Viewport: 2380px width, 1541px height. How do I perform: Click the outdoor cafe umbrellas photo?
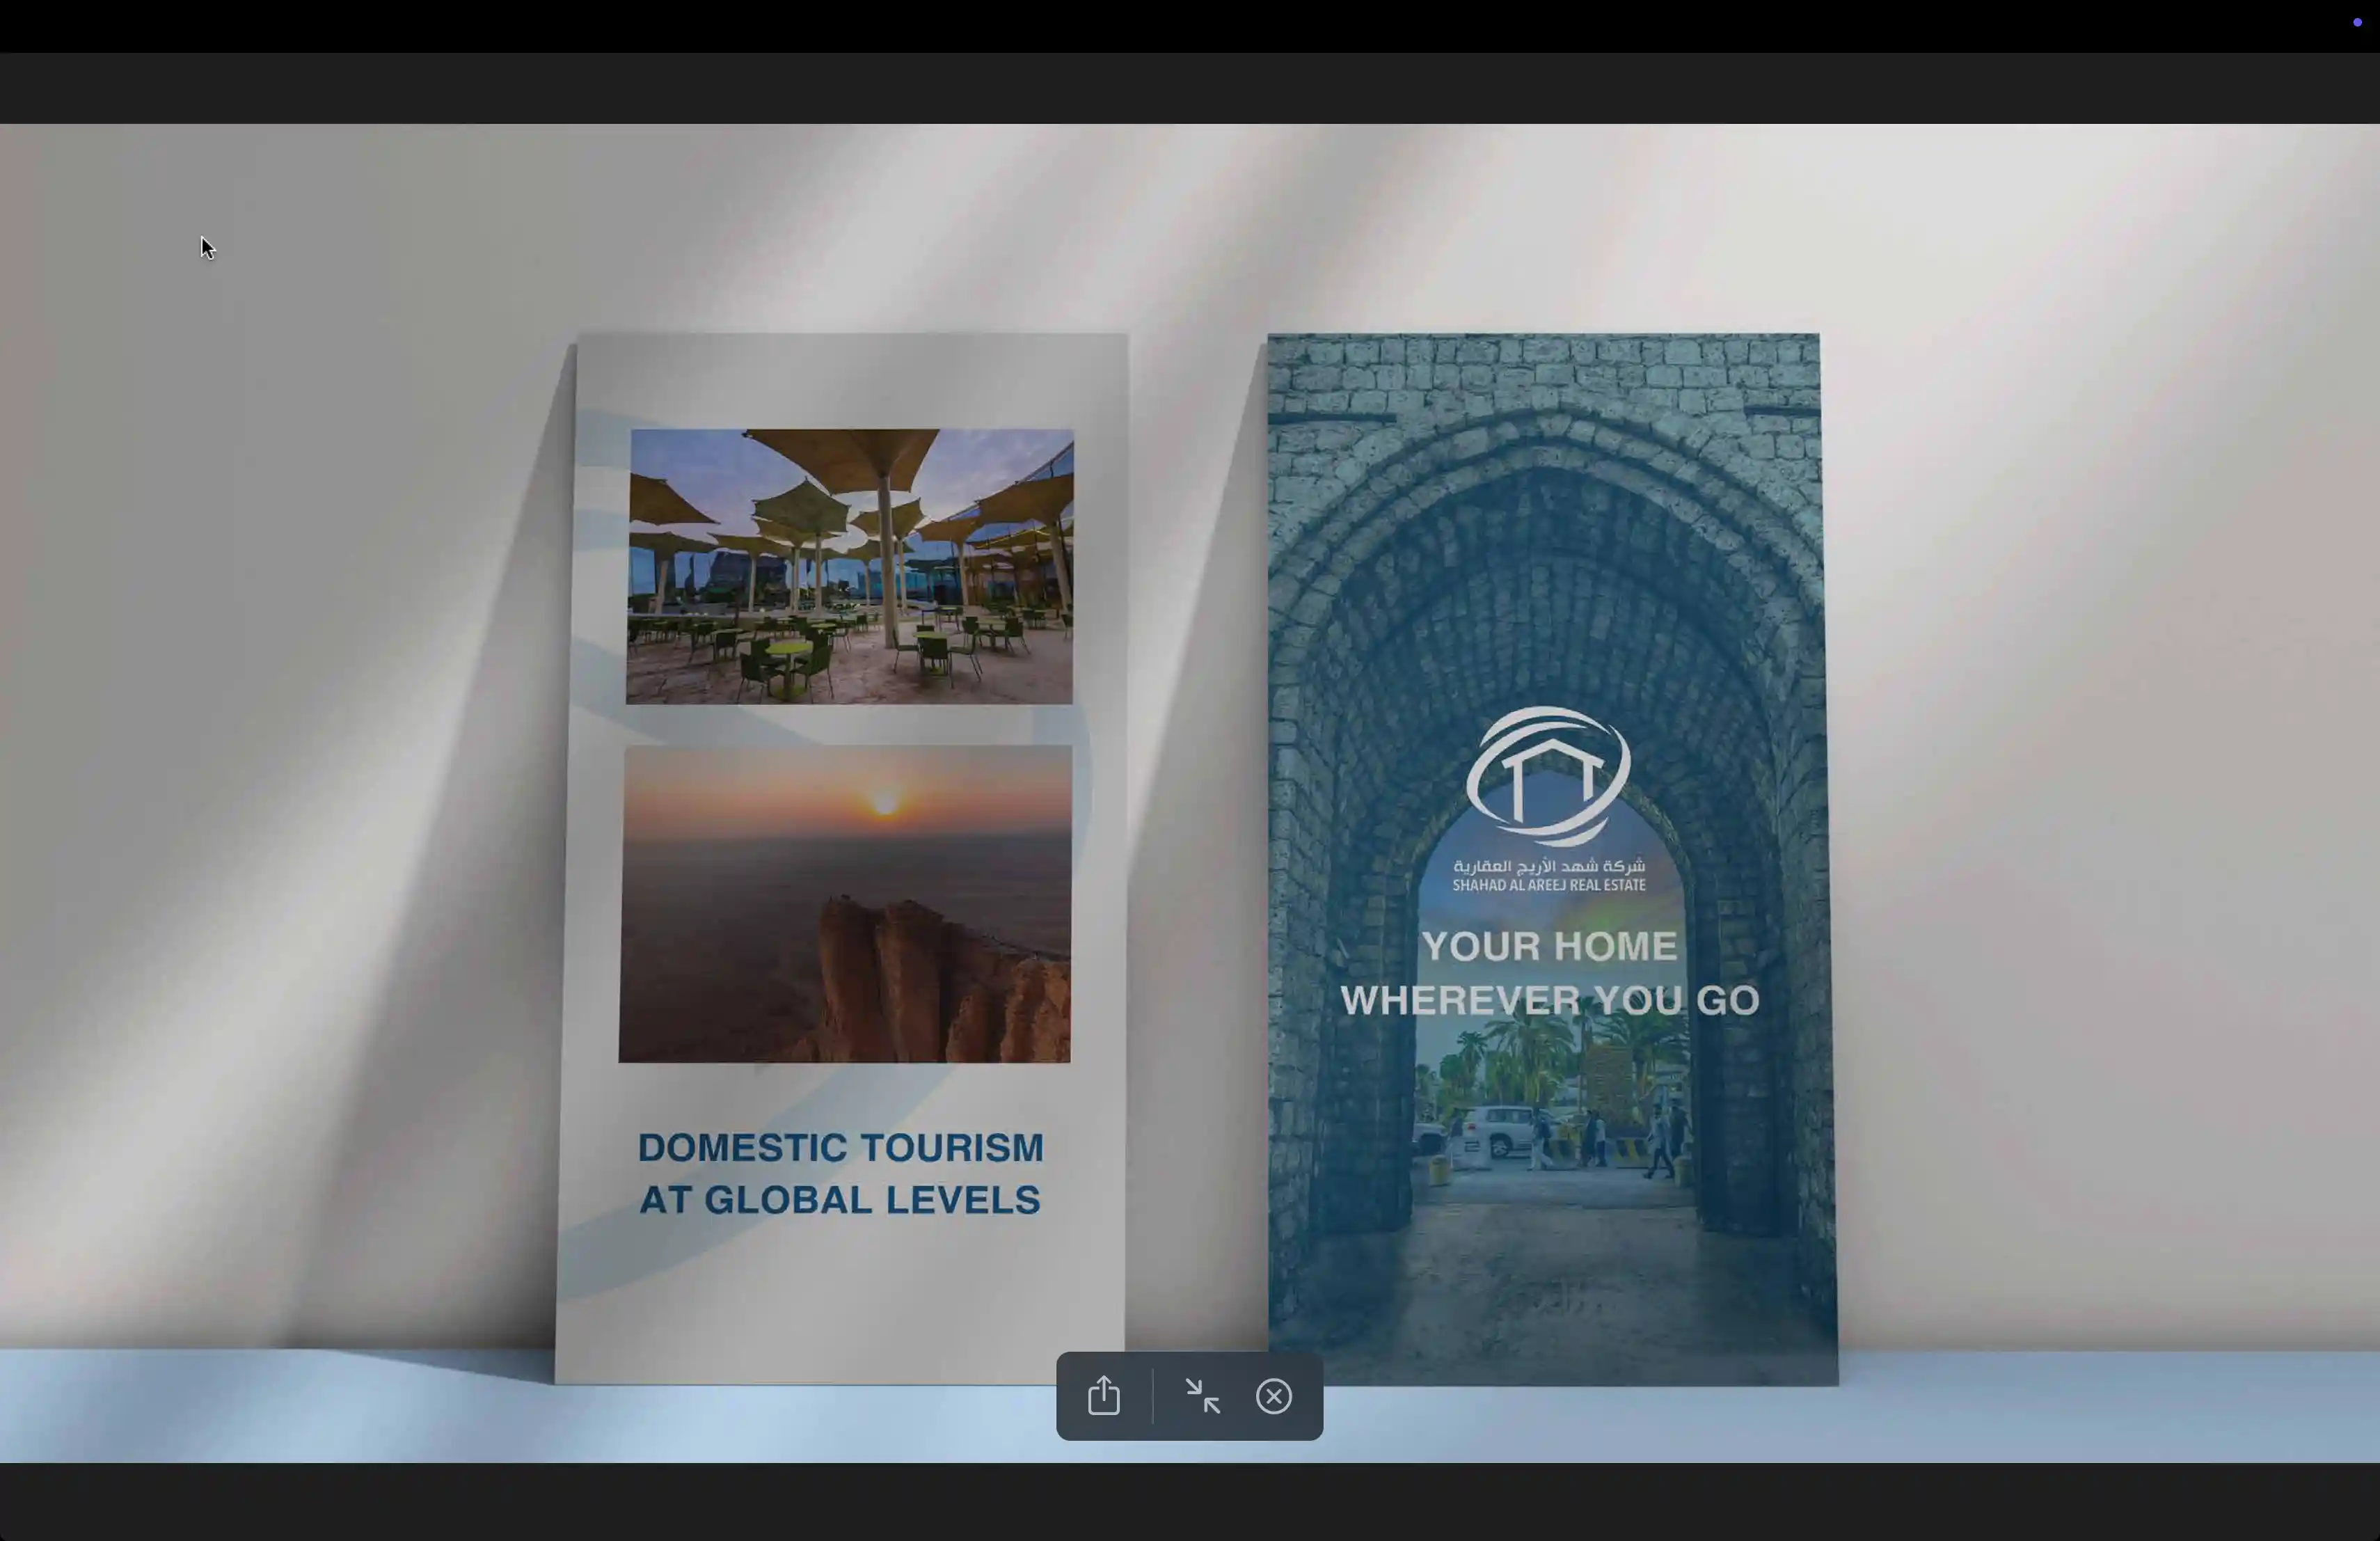pos(849,566)
